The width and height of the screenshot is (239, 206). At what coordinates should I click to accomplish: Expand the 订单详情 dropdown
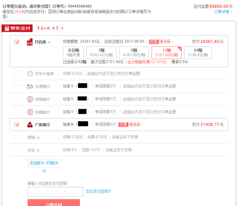(x=223, y=12)
